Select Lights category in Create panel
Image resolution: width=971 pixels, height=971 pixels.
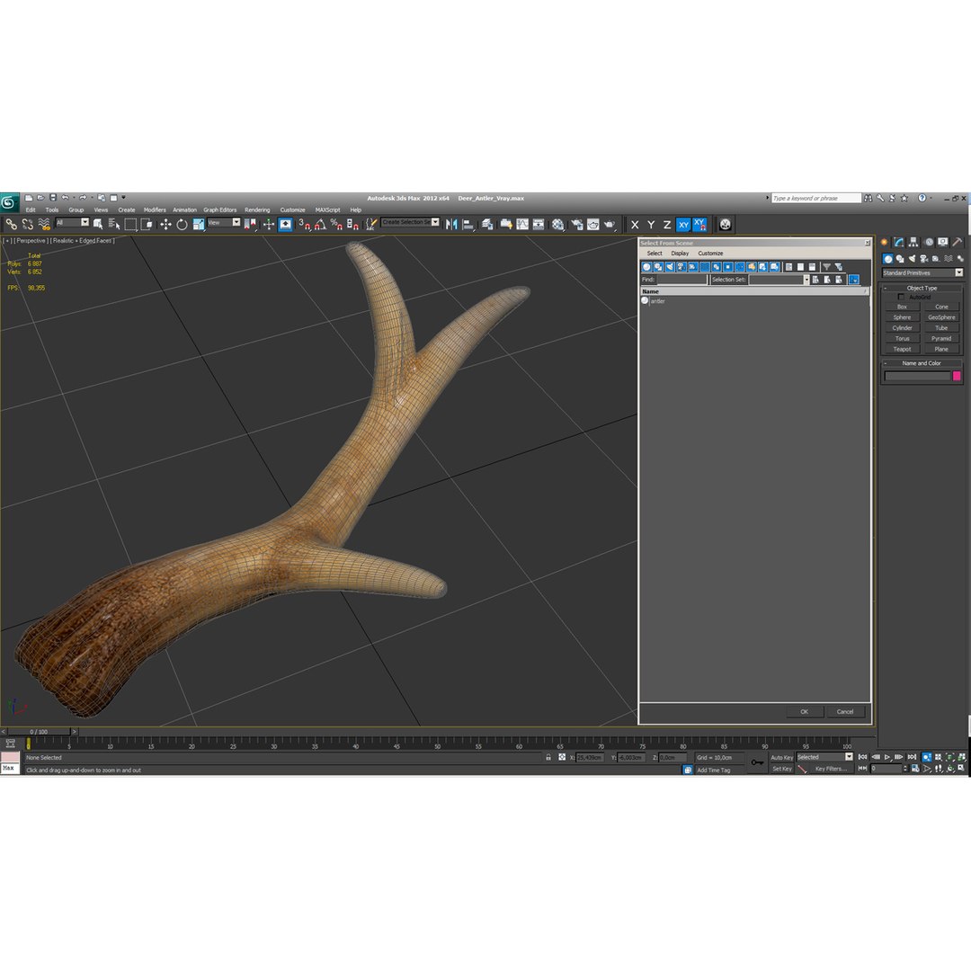click(x=913, y=259)
